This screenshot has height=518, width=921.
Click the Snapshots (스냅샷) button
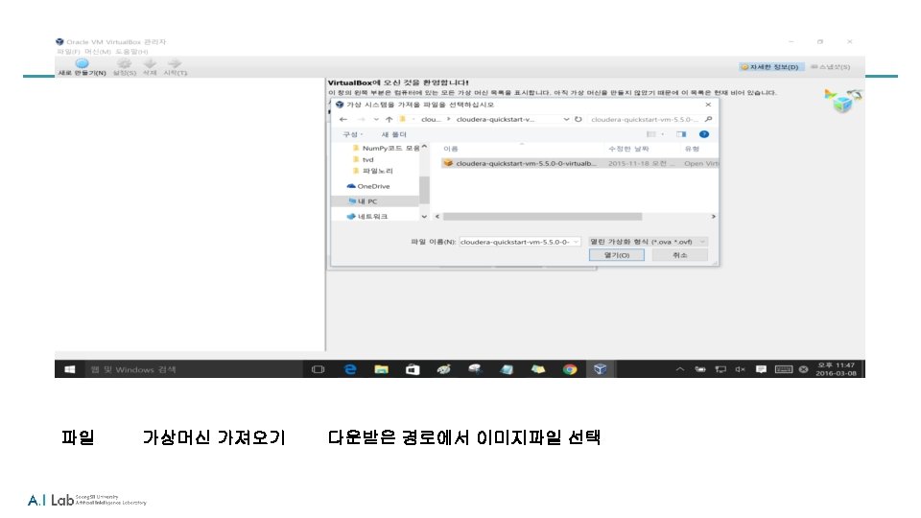coord(830,67)
